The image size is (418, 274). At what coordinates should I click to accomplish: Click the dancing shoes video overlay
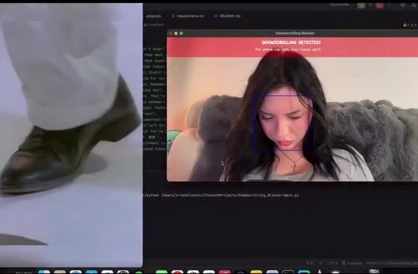(x=71, y=134)
